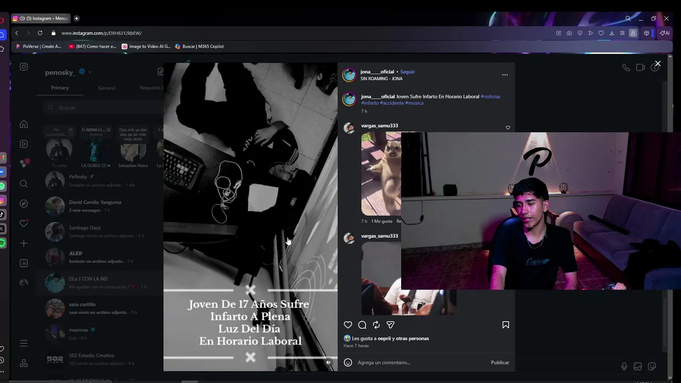
Task: Open the 'Buscar | M365 Copilot' bookmark
Action: [x=200, y=46]
